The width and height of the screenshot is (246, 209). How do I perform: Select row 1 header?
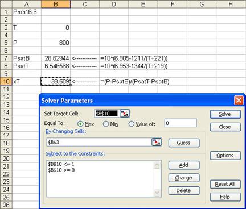(x=6, y=12)
